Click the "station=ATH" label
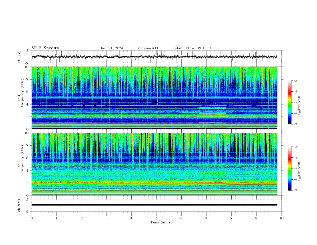 click(x=148, y=48)
